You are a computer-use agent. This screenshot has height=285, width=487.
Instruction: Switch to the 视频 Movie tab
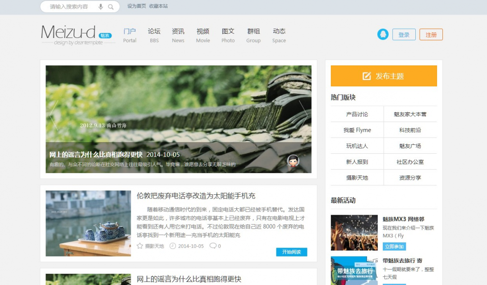[203, 35]
